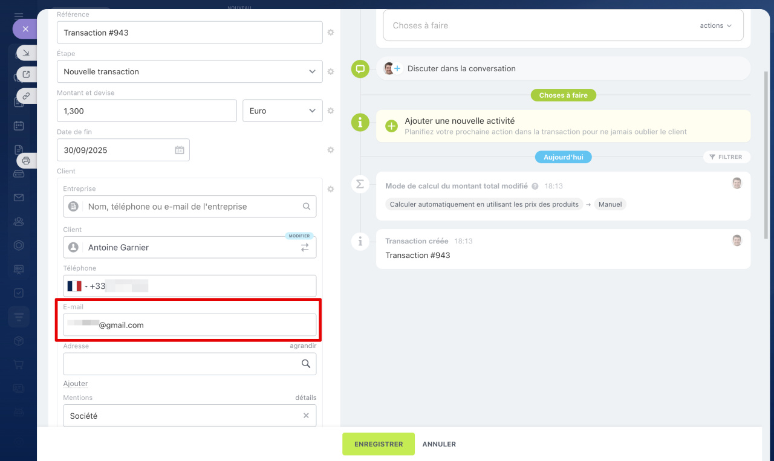Open the Euro currency dropdown

point(282,111)
